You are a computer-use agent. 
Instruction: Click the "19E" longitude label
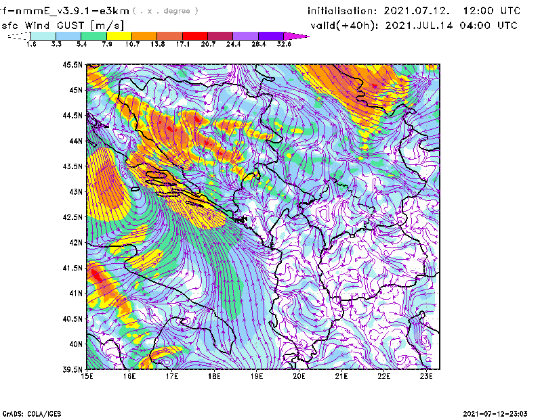point(257,376)
